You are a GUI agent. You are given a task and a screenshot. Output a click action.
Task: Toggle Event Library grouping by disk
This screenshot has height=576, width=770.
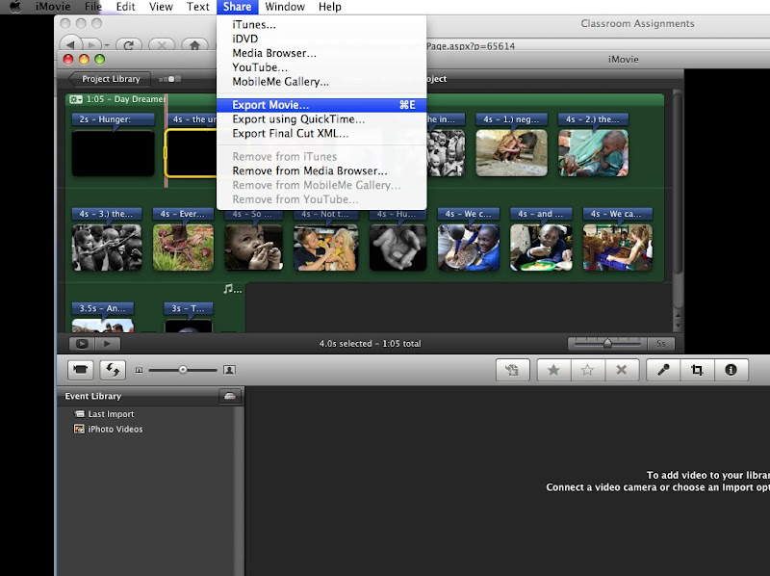pos(229,396)
